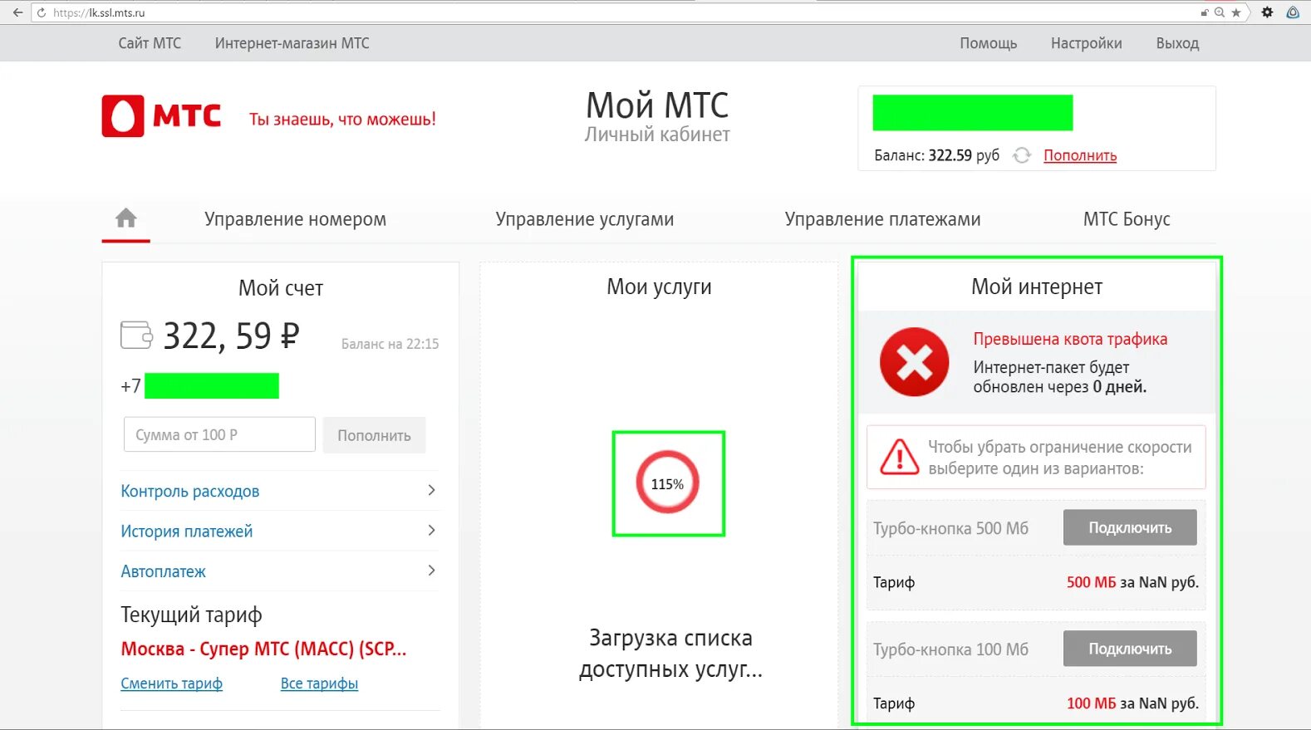The height and width of the screenshot is (730, 1311).
Task: Focus the Сумма от 100 Р field
Action: pyautogui.click(x=219, y=434)
